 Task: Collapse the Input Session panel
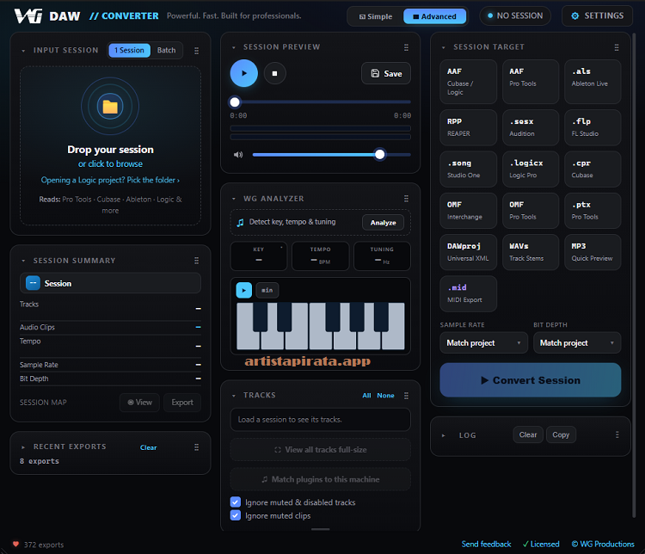pyautogui.click(x=23, y=51)
